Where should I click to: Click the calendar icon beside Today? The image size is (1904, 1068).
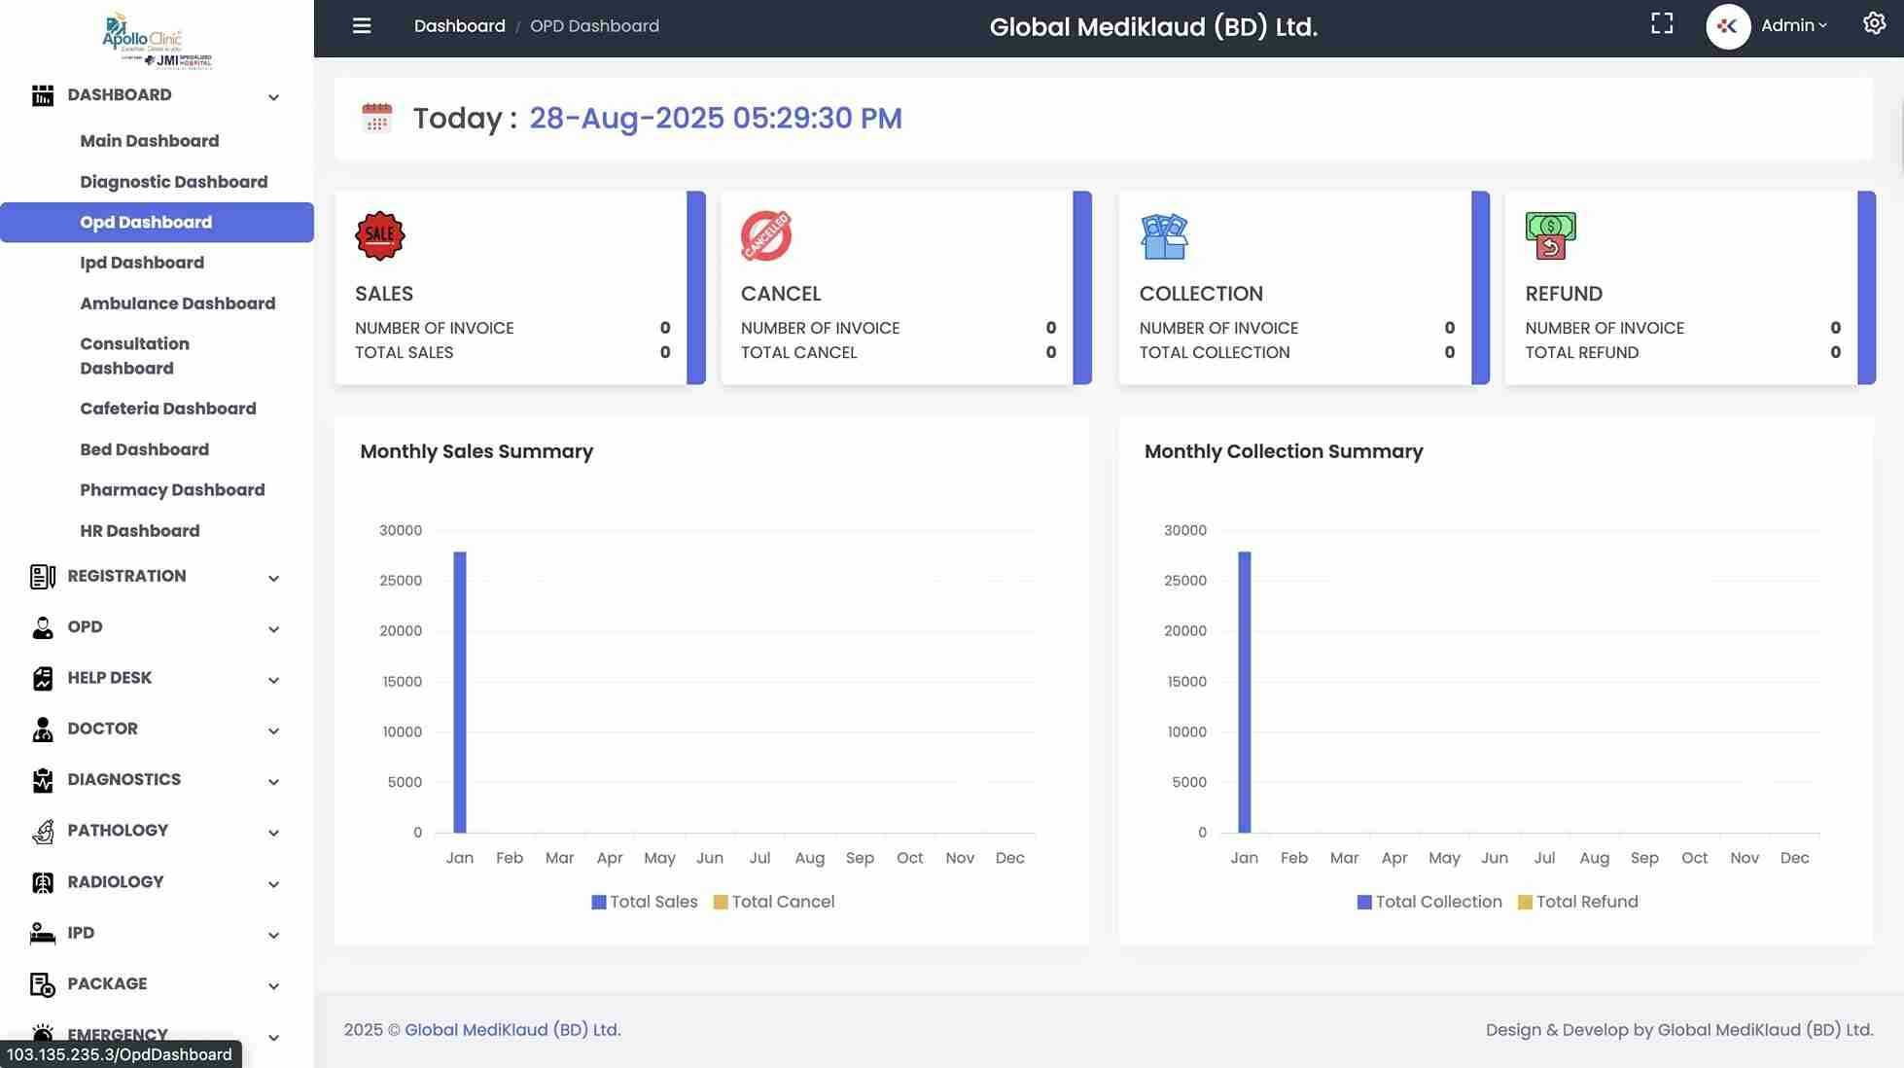click(376, 118)
